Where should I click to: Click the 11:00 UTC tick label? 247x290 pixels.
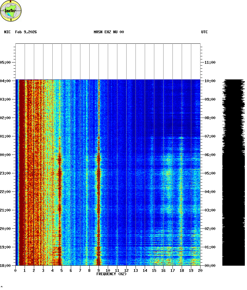tap(210, 62)
